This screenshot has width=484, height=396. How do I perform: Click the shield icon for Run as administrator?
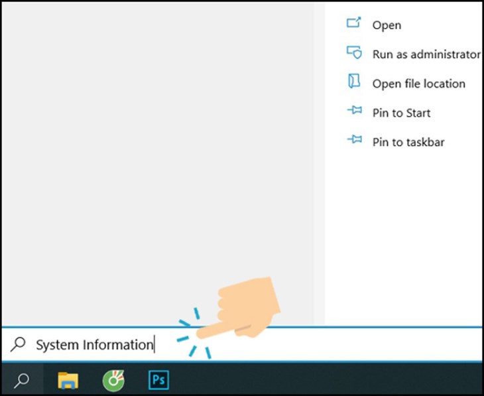click(x=354, y=52)
